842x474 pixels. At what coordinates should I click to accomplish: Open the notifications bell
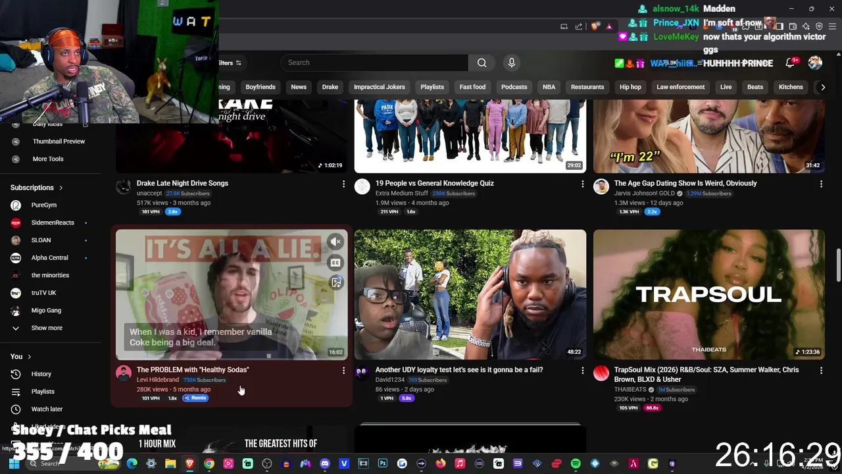point(790,63)
